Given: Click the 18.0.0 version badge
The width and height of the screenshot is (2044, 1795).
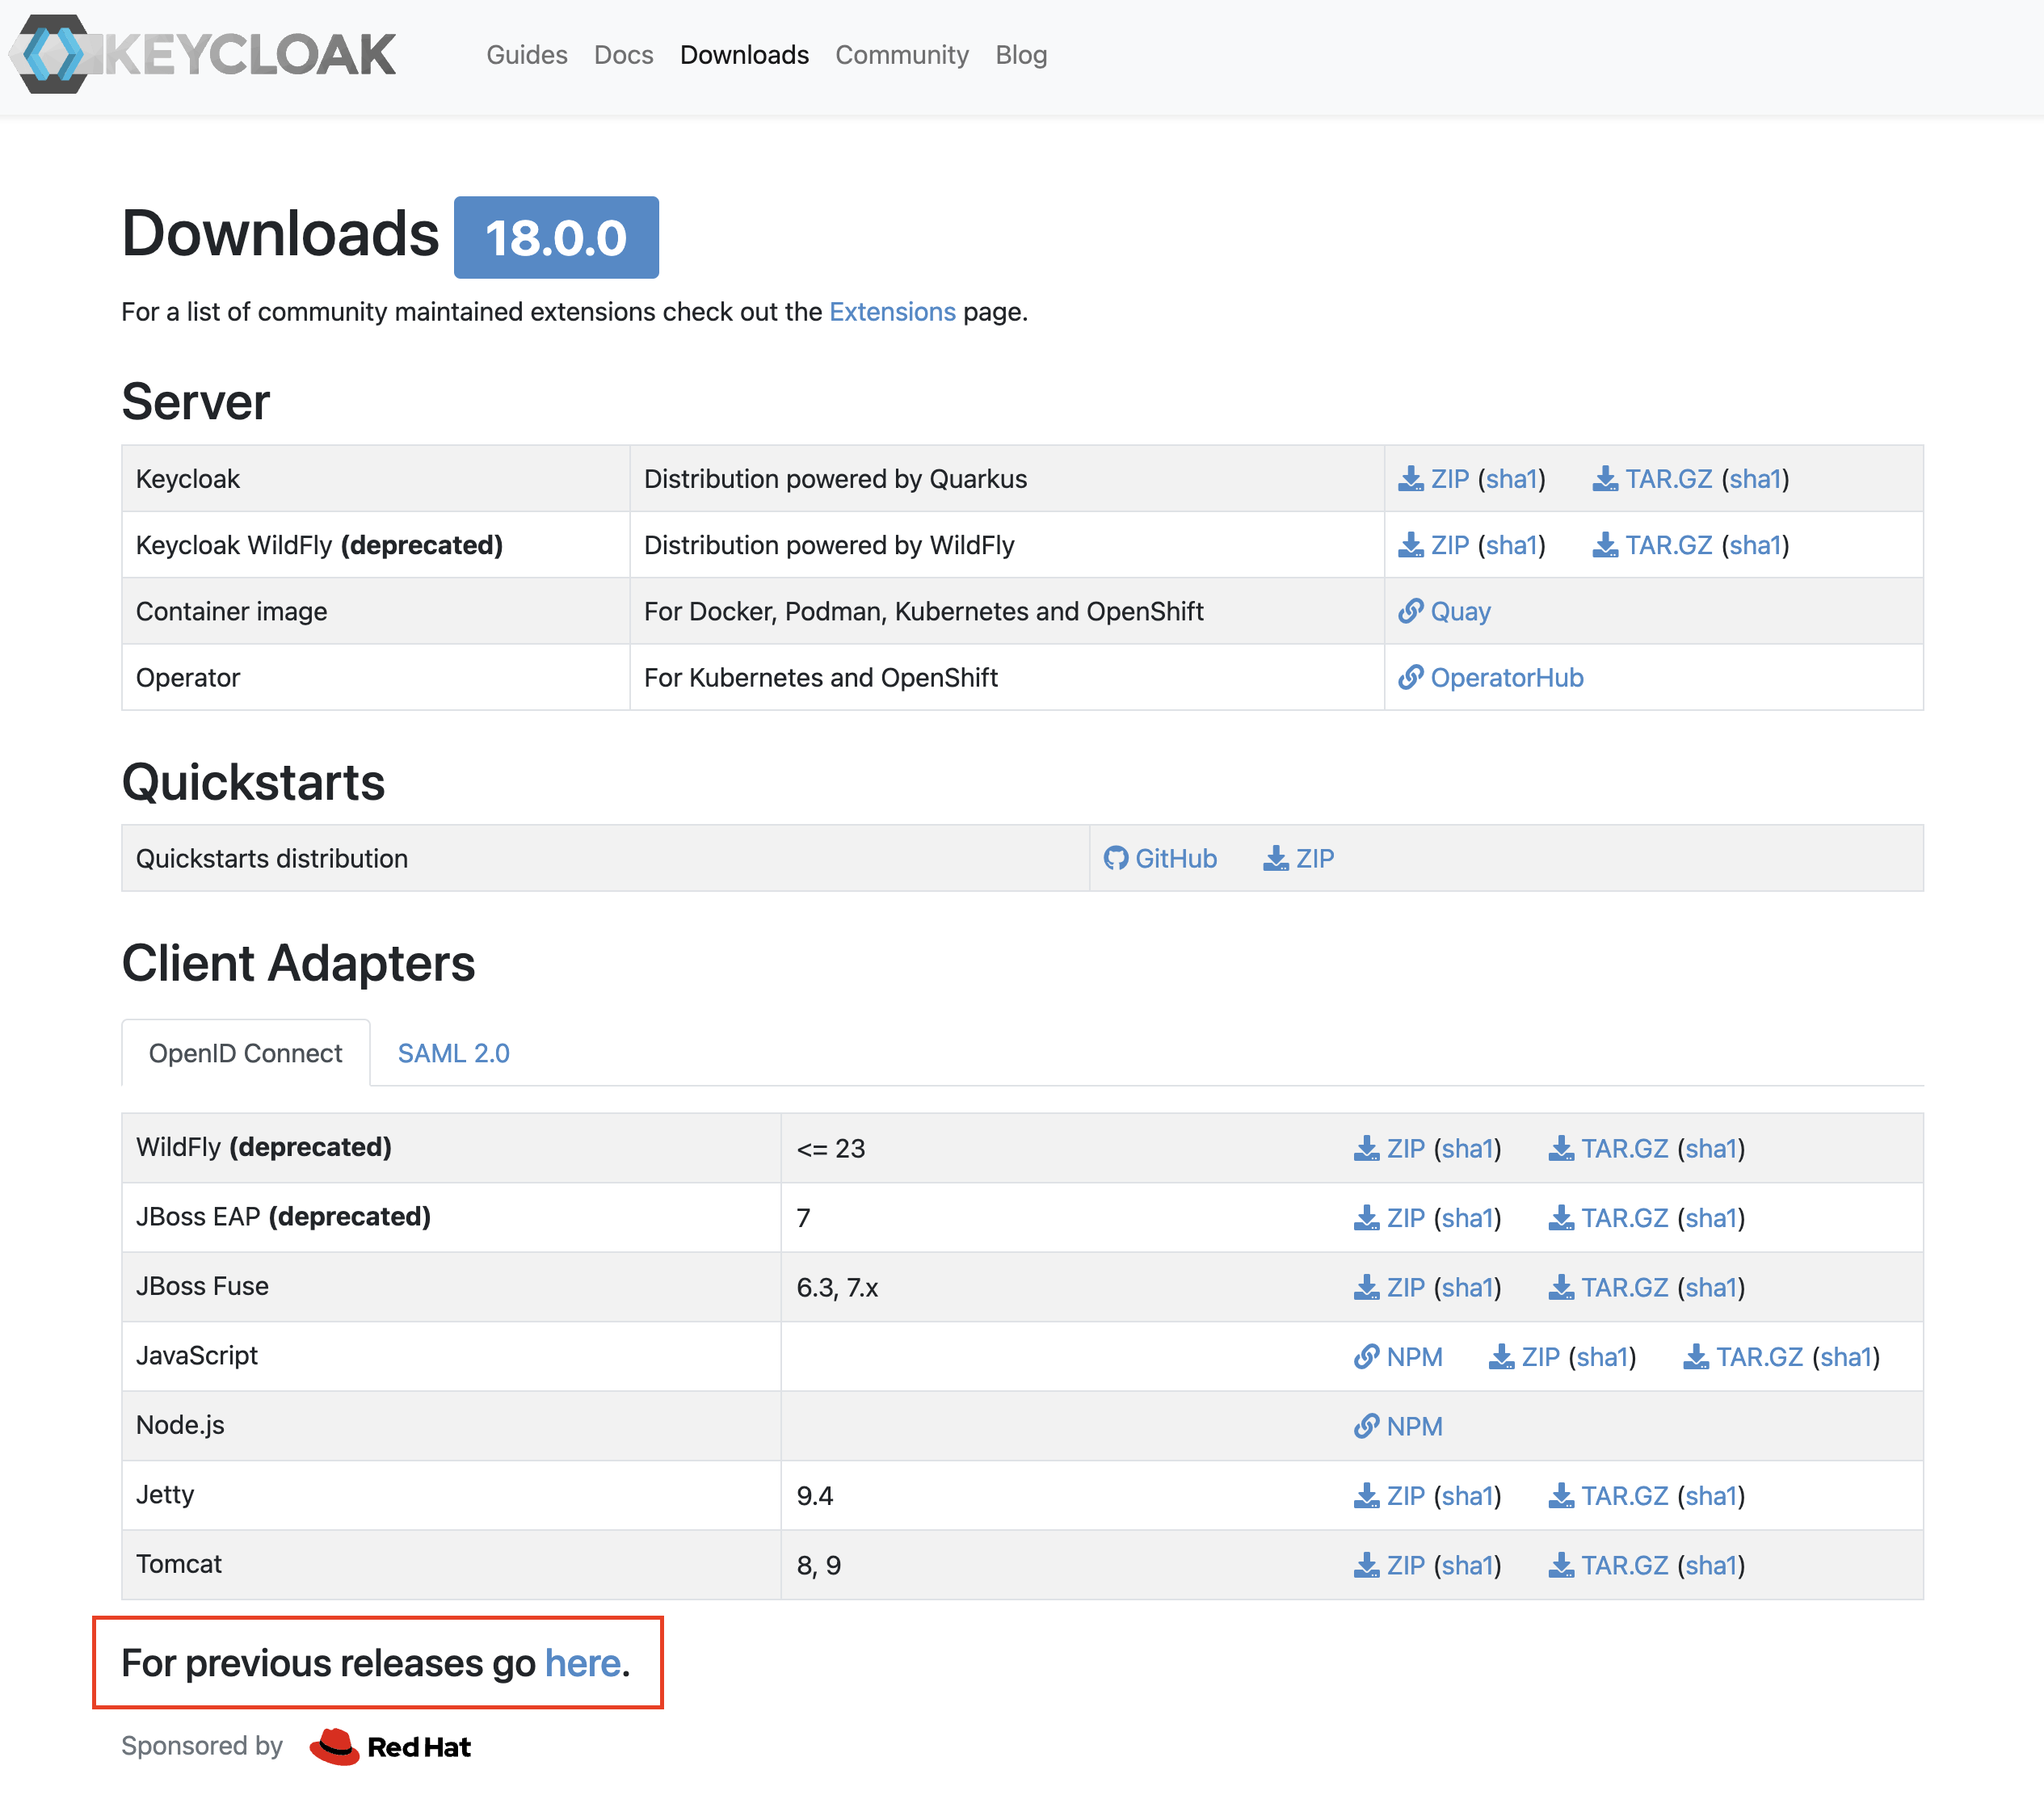Looking at the screenshot, I should tap(555, 238).
